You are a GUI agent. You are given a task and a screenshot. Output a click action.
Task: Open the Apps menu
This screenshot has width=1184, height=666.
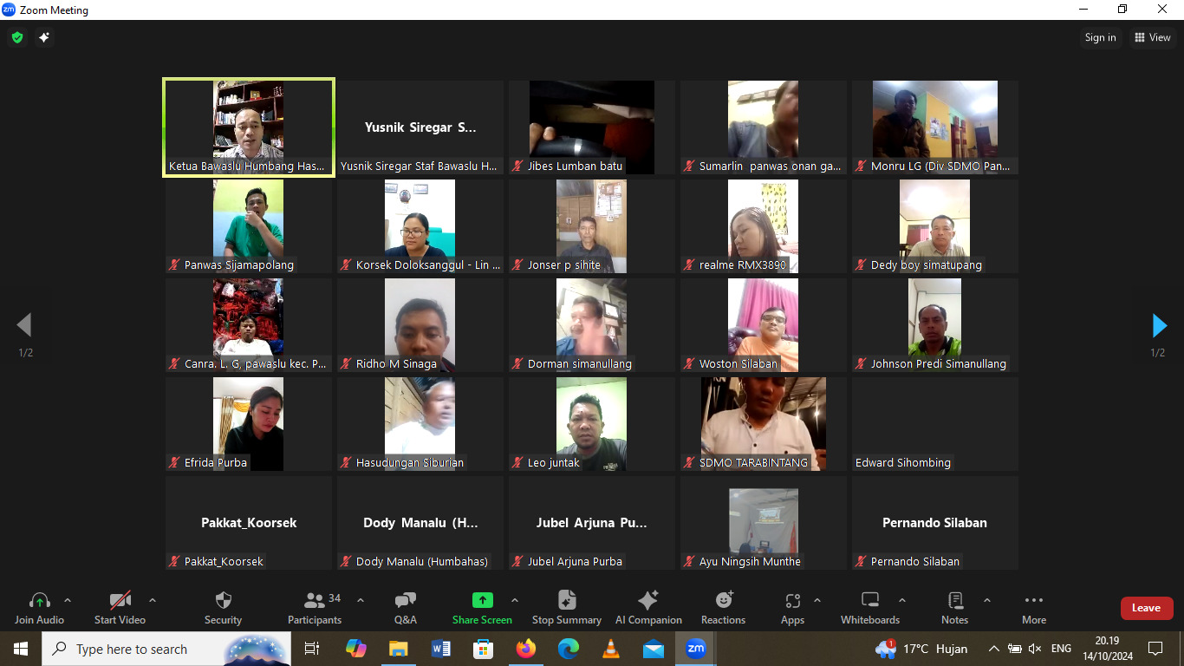[x=792, y=607]
